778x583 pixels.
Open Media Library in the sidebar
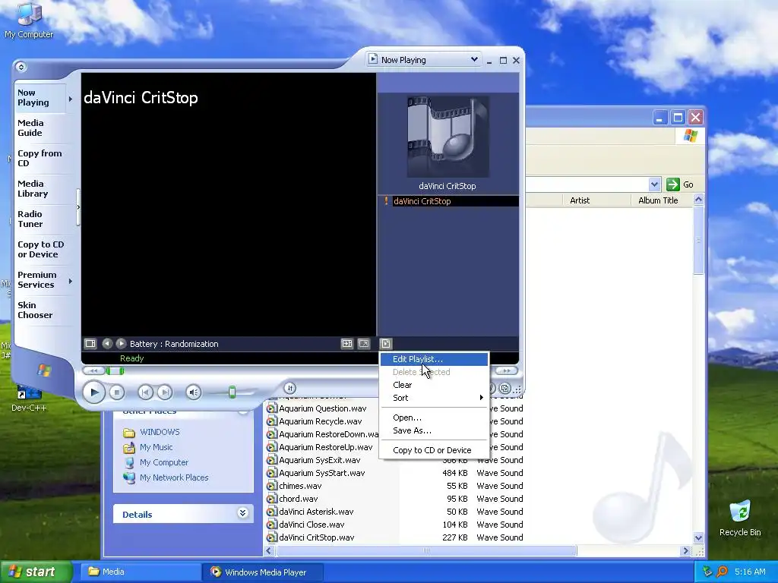pyautogui.click(x=41, y=188)
